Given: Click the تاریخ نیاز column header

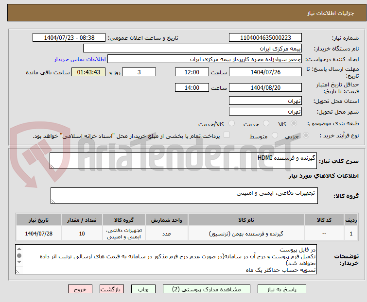Looking at the screenshot, I should point(38,220).
